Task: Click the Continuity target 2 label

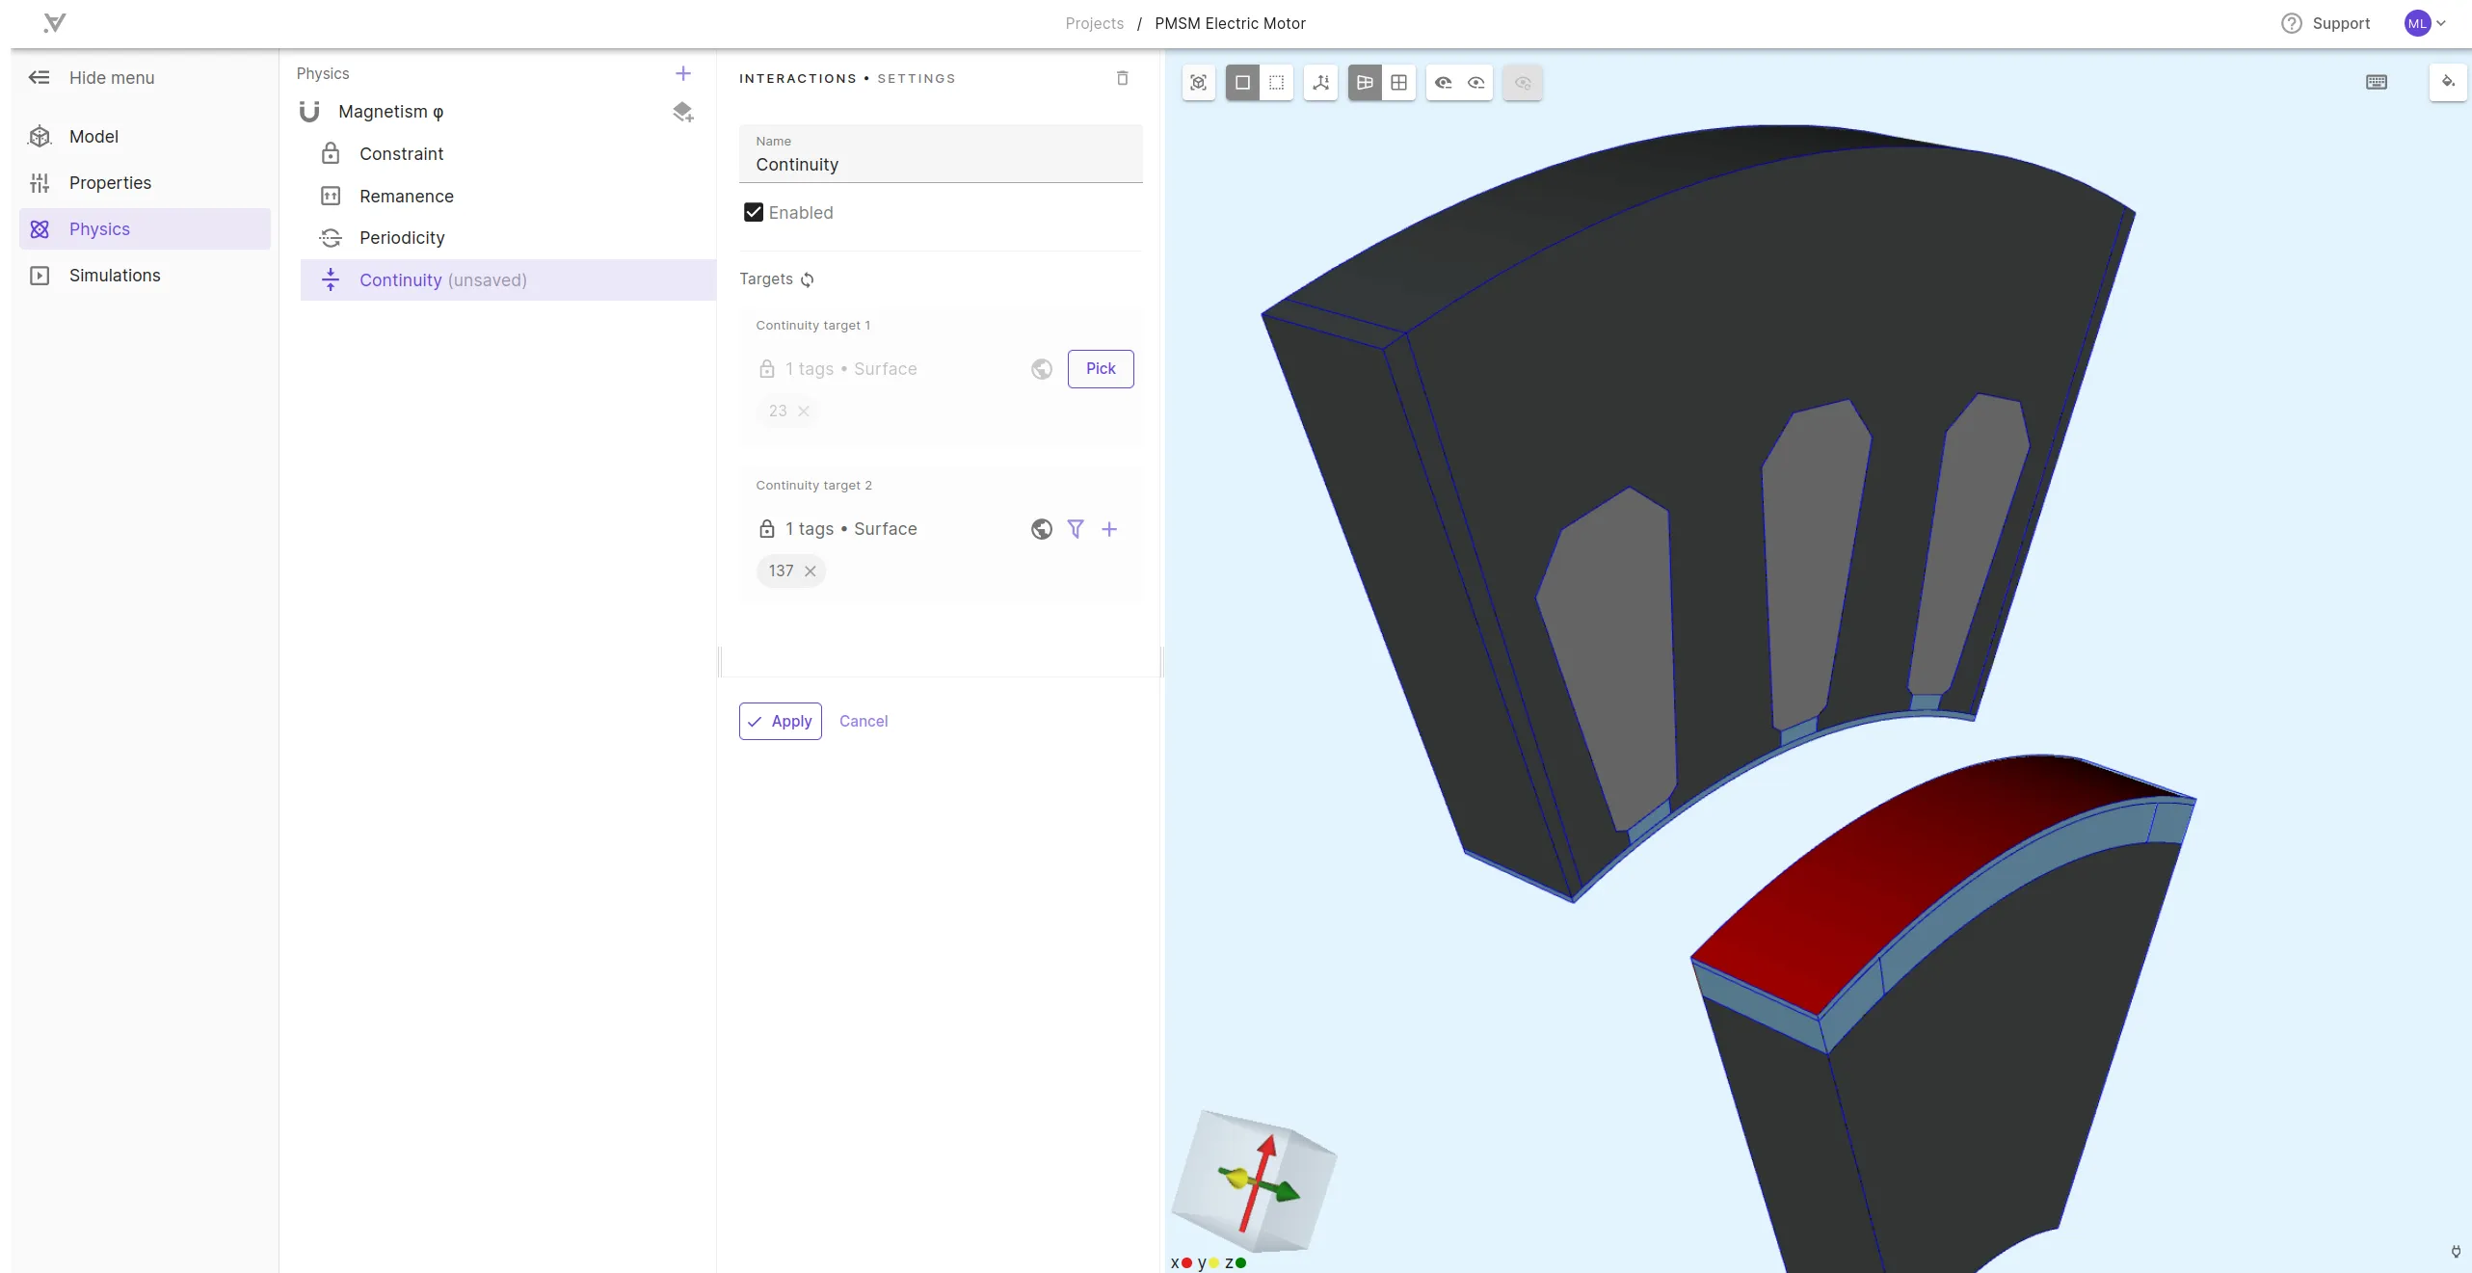Action: pyautogui.click(x=813, y=486)
